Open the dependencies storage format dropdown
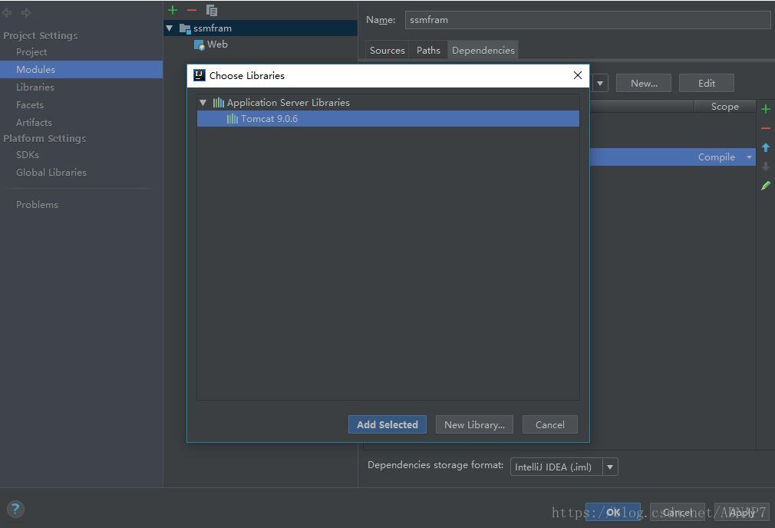 (x=610, y=467)
